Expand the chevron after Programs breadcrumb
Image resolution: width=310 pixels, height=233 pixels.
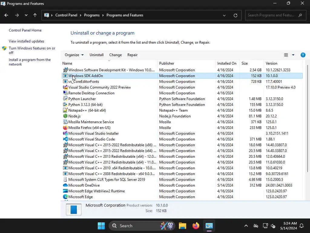(x=103, y=15)
